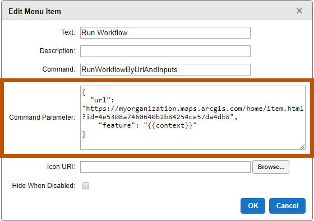Click the Command Parameter textarea resize grip

pos(302,147)
